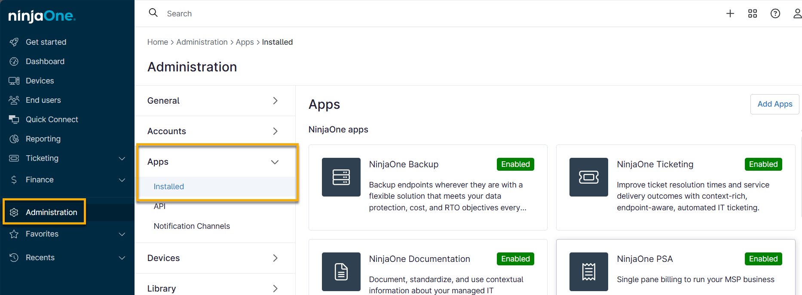Open the apps grid icon
The width and height of the screenshot is (802, 295).
(x=752, y=14)
